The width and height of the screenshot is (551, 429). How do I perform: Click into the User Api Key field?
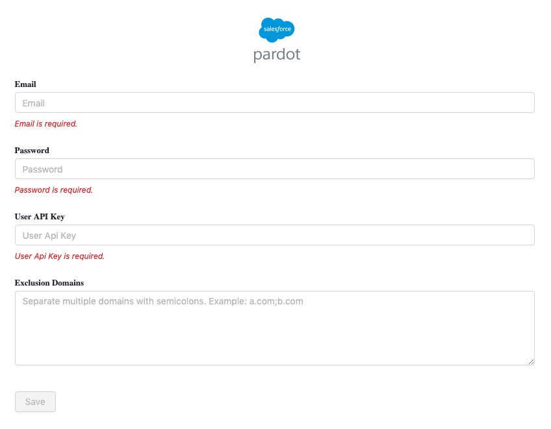tap(275, 235)
